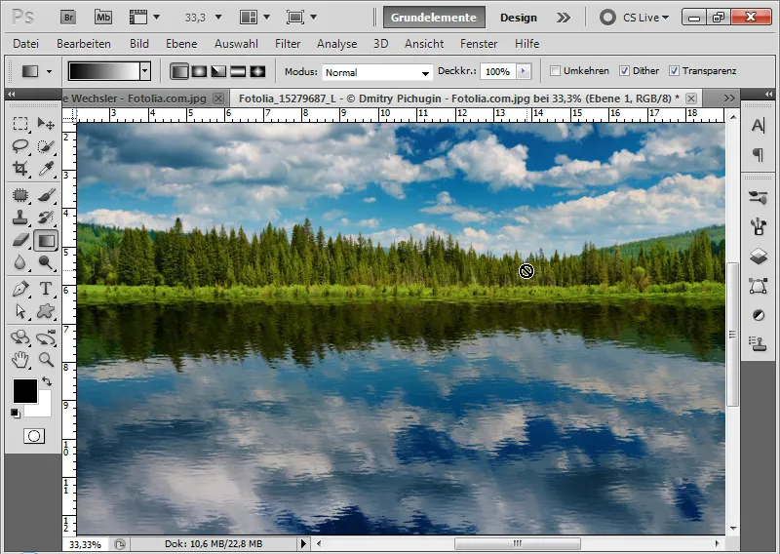Open the gradient picker dropdown arrow
This screenshot has width=780, height=554.
click(x=144, y=71)
